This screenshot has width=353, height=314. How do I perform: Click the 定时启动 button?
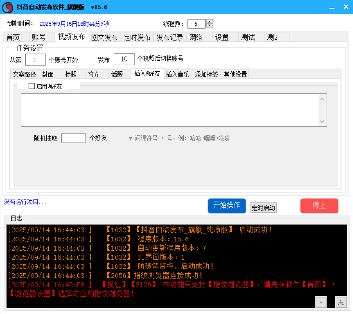pyautogui.click(x=263, y=208)
